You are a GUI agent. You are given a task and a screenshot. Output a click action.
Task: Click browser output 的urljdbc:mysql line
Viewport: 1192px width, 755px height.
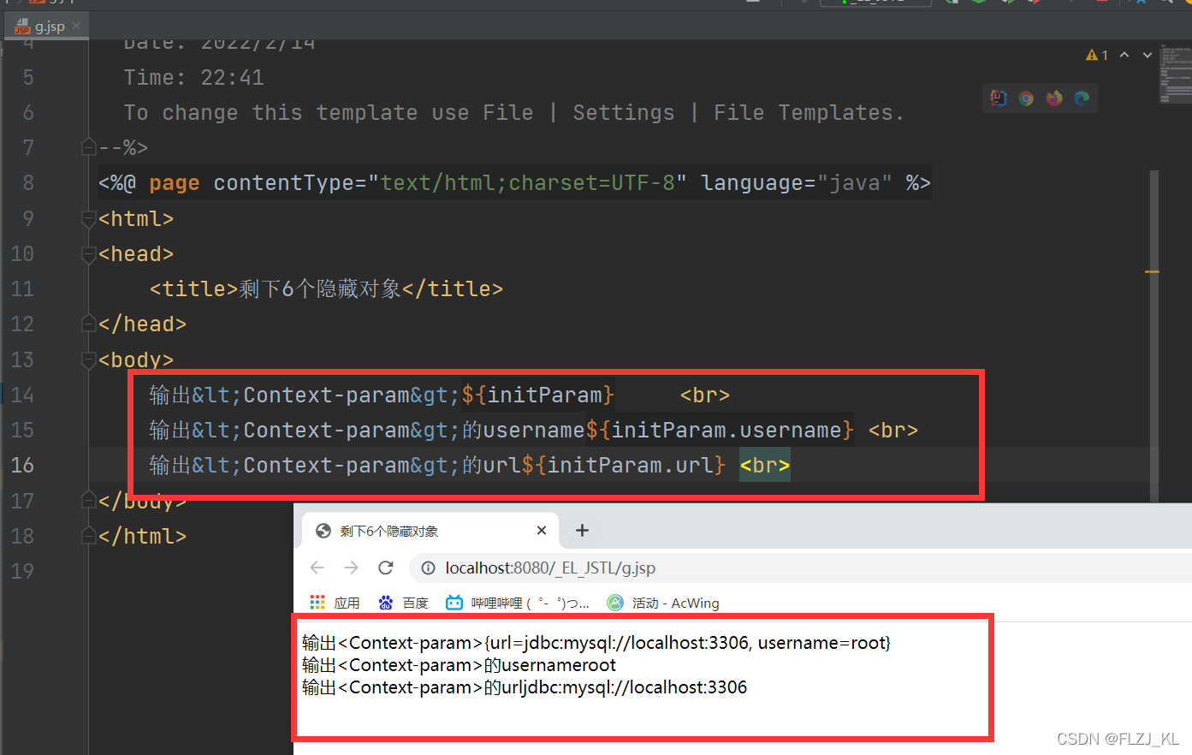click(525, 687)
